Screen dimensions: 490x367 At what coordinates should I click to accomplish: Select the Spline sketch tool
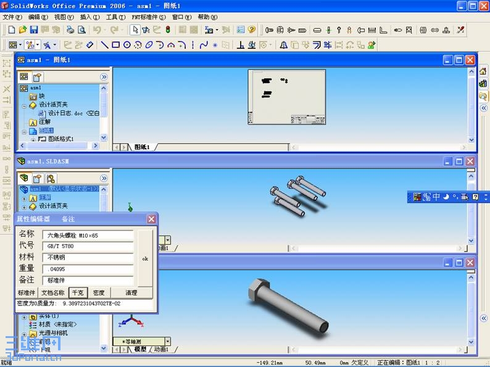(x=204, y=45)
